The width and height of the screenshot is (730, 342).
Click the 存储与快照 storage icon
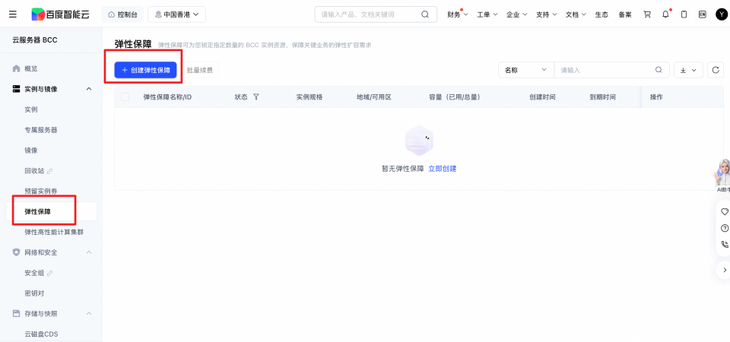point(16,314)
